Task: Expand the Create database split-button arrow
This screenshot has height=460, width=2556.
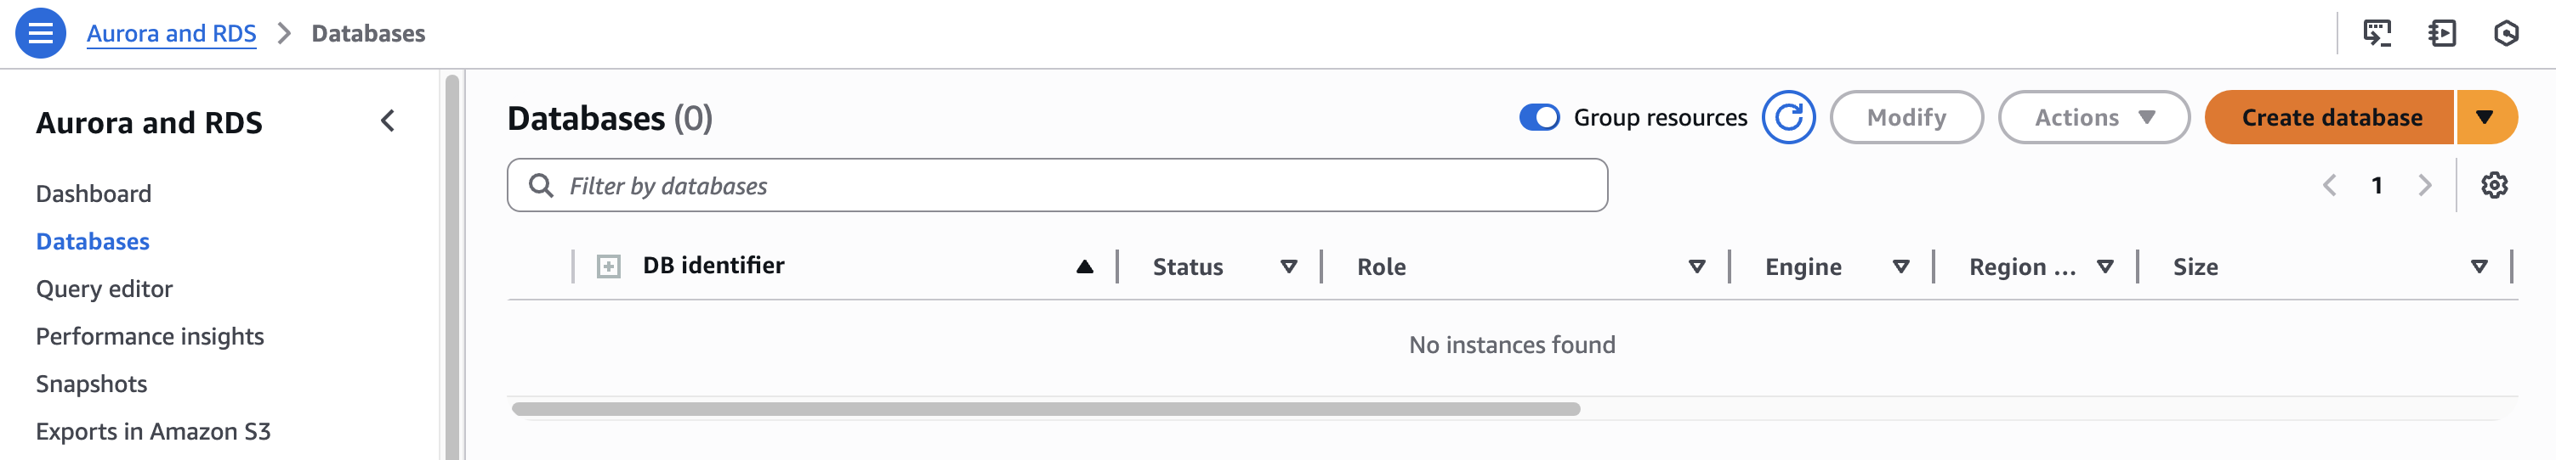Action: tap(2485, 117)
